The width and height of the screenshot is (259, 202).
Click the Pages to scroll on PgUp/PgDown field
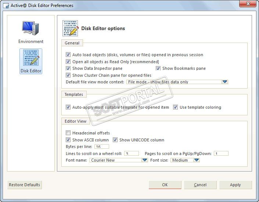221,154
